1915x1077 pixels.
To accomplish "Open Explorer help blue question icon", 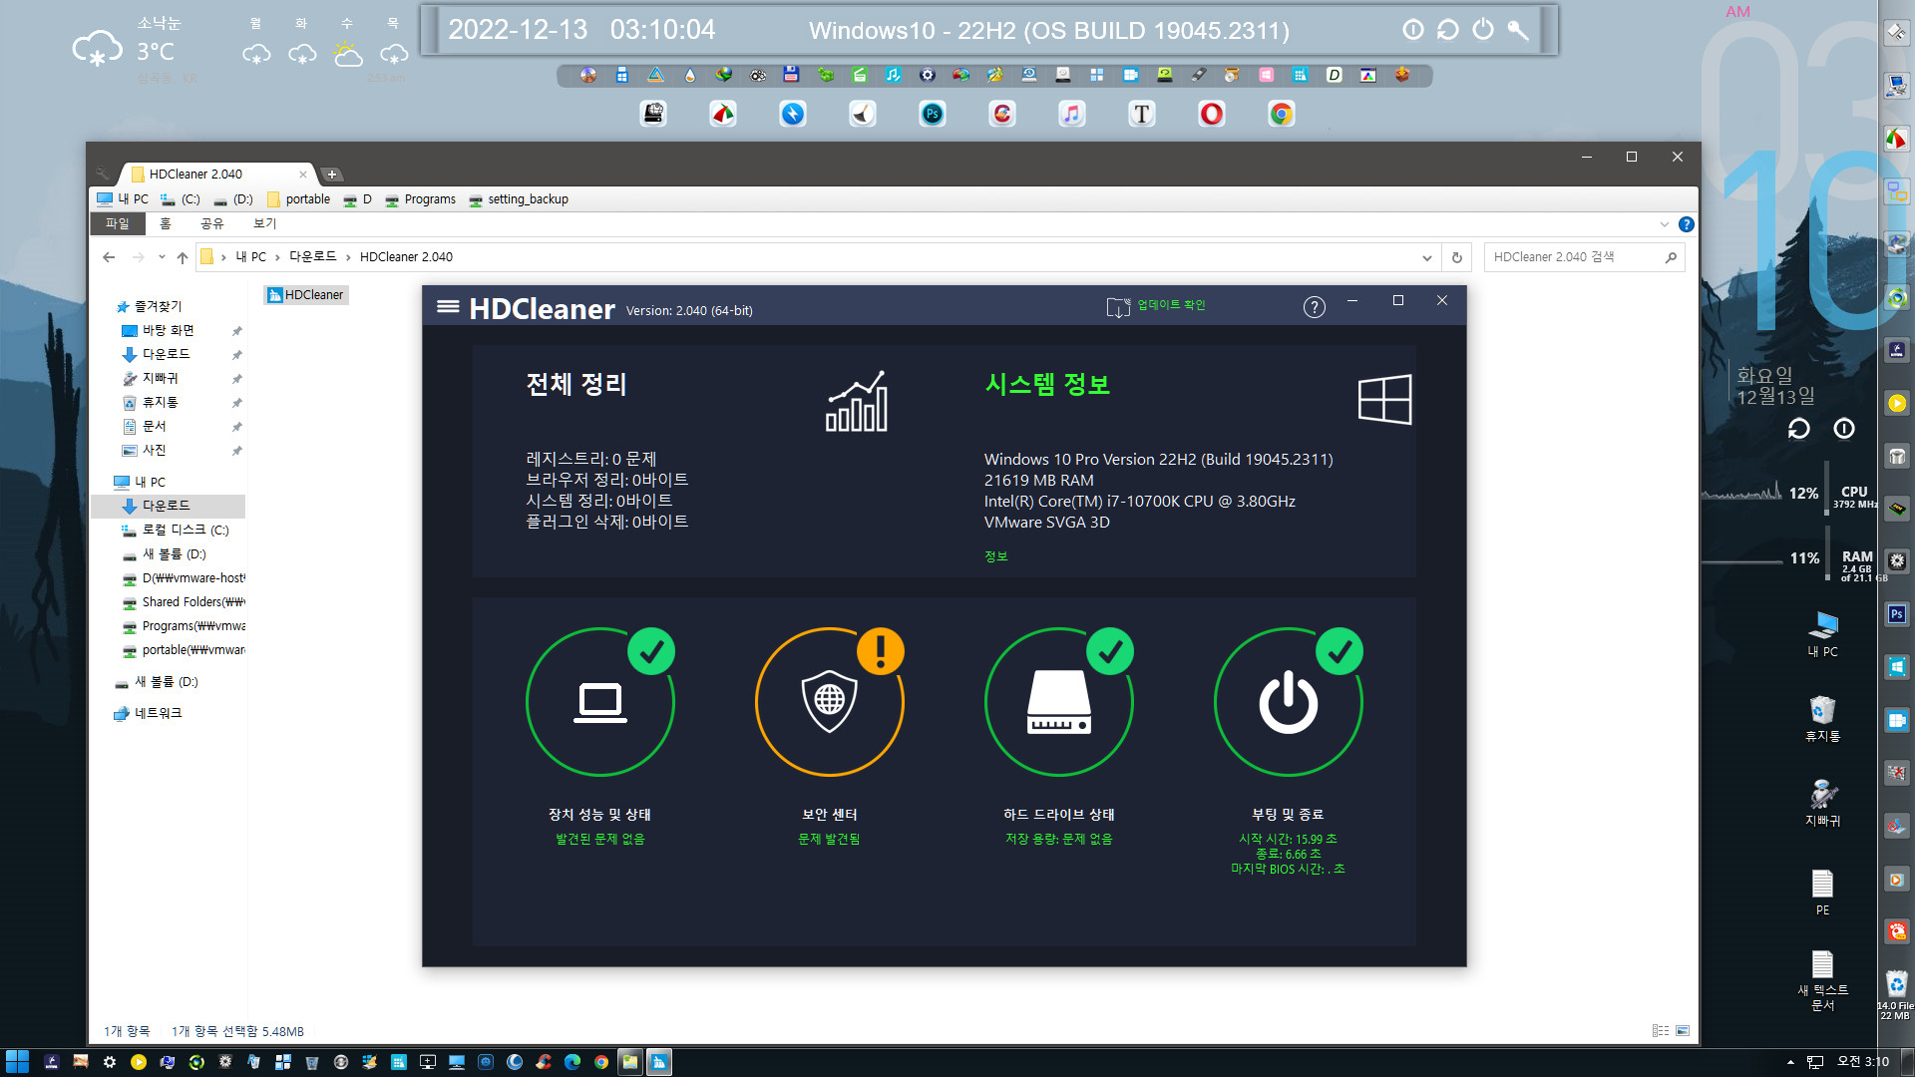I will (1687, 224).
